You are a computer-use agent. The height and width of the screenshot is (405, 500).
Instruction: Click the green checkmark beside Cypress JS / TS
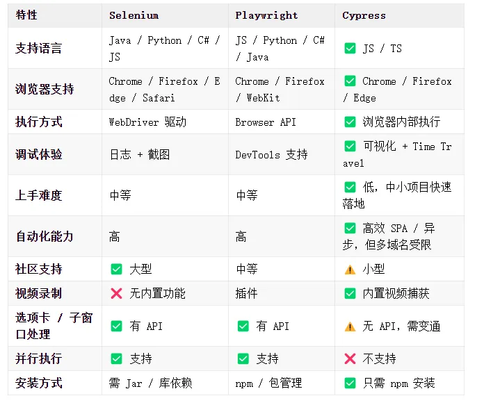click(350, 49)
